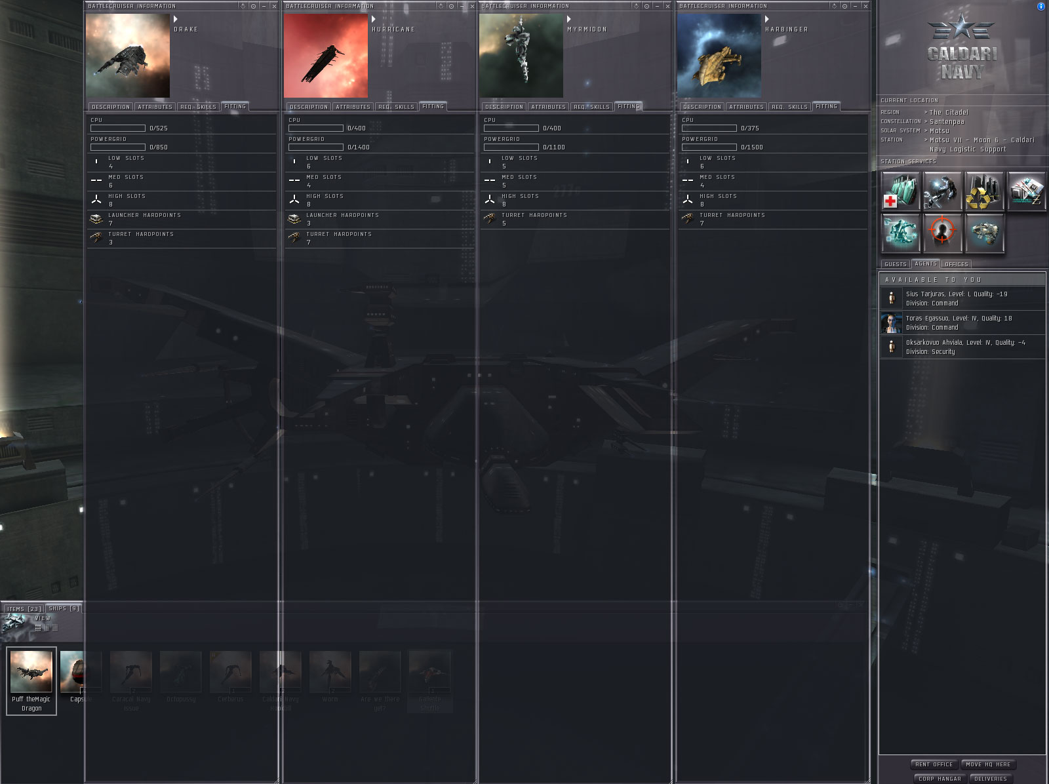Select the Agents tab
Viewport: 1049px width, 784px height.
click(x=926, y=264)
